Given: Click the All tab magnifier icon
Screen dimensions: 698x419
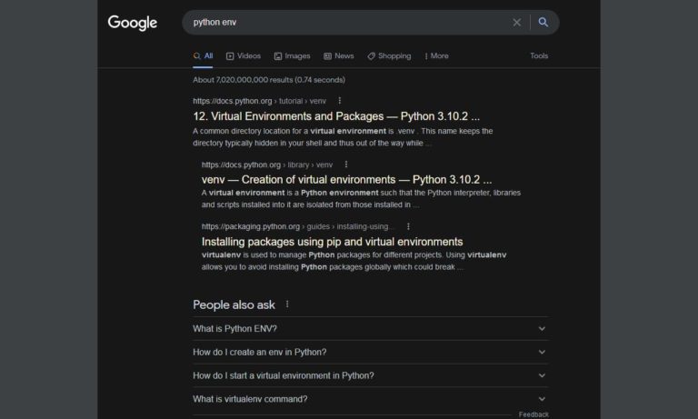Looking at the screenshot, I should pos(196,56).
